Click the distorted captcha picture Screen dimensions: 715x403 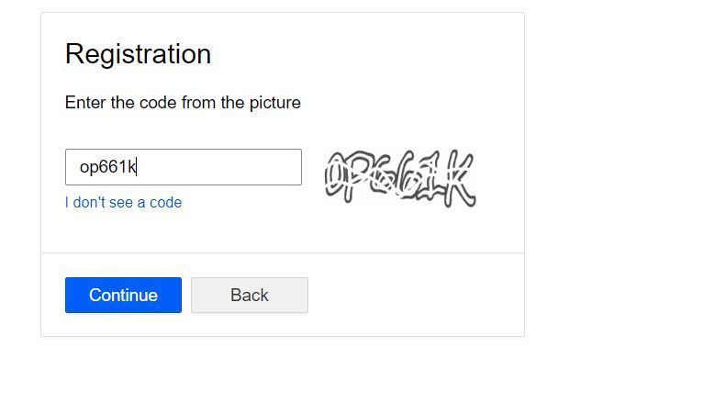(399, 178)
